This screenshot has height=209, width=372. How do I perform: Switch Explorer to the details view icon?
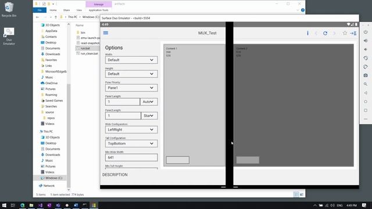(296, 194)
